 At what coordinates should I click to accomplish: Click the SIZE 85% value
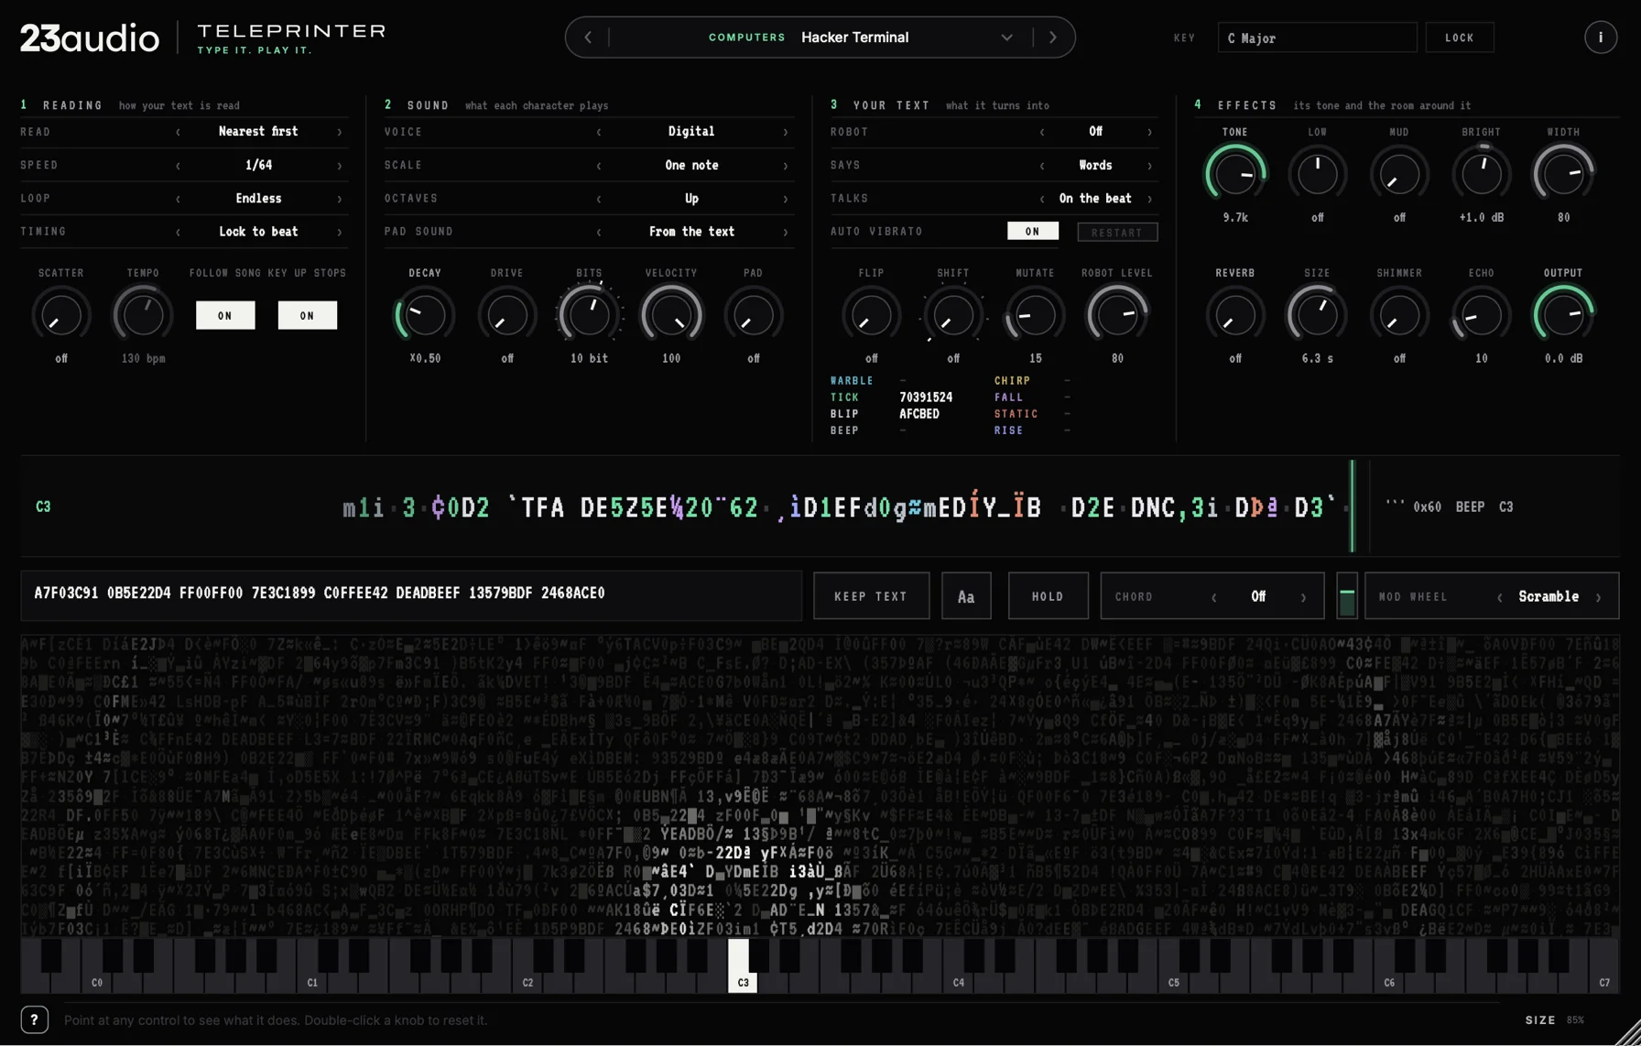(x=1575, y=1020)
